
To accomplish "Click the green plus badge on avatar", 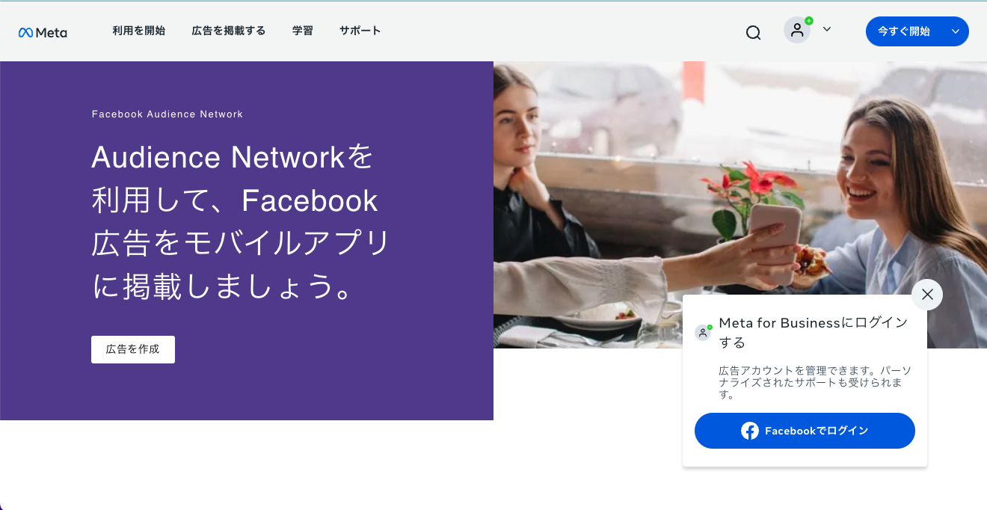I will 808,21.
